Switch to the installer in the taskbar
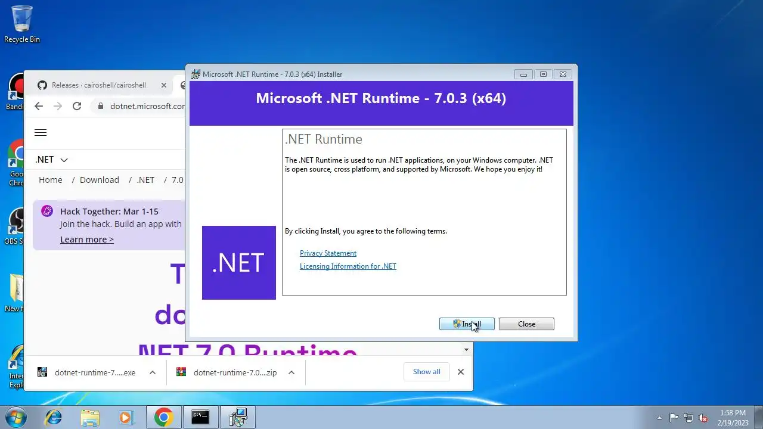Screen dimensions: 763x429 [x=238, y=417]
